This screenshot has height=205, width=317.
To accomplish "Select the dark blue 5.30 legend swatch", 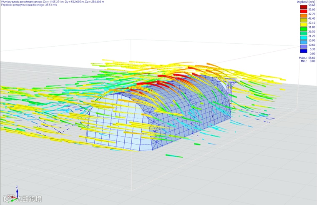I will click(304, 51).
